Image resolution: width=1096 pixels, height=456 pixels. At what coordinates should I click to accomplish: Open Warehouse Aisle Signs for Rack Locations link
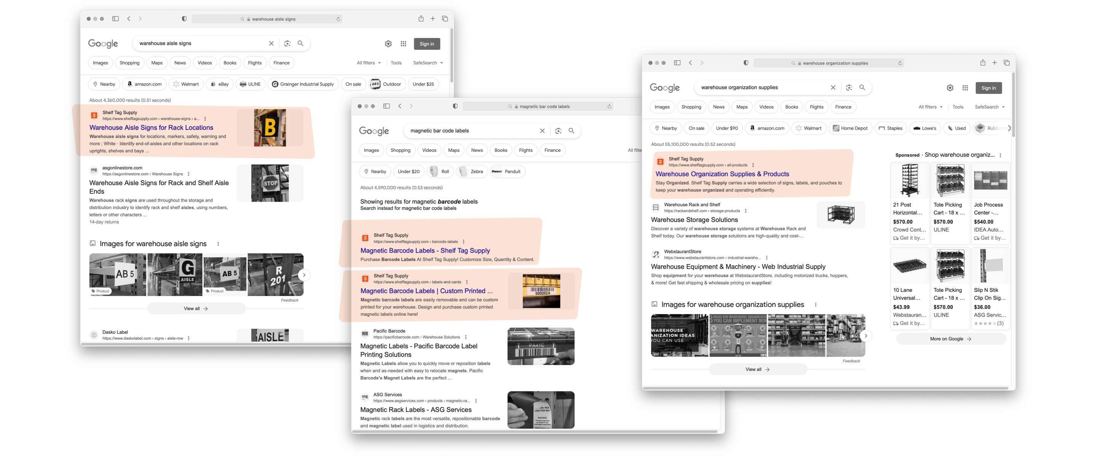(151, 128)
